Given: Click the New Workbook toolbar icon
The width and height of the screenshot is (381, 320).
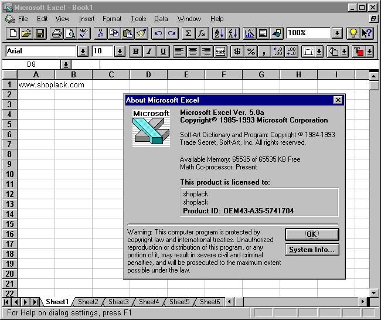Looking at the screenshot, I should click(x=13, y=33).
